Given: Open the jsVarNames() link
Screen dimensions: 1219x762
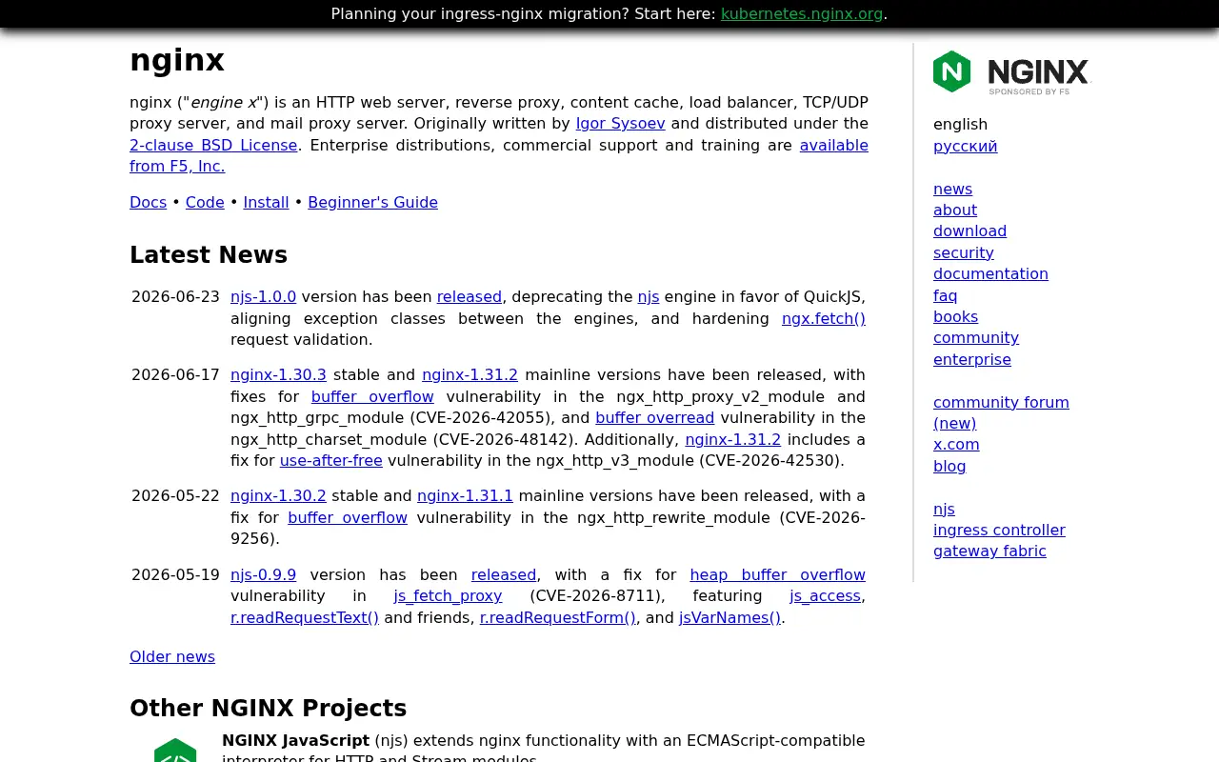Looking at the screenshot, I should [729, 618].
